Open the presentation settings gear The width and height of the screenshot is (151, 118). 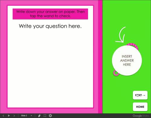coord(50,116)
